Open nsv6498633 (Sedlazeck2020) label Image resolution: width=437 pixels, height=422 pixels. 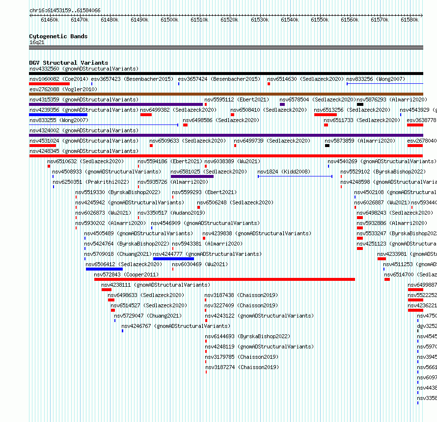pos(146,295)
